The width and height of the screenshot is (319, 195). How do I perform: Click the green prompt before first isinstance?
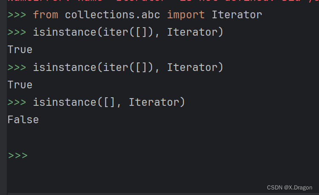(17, 32)
